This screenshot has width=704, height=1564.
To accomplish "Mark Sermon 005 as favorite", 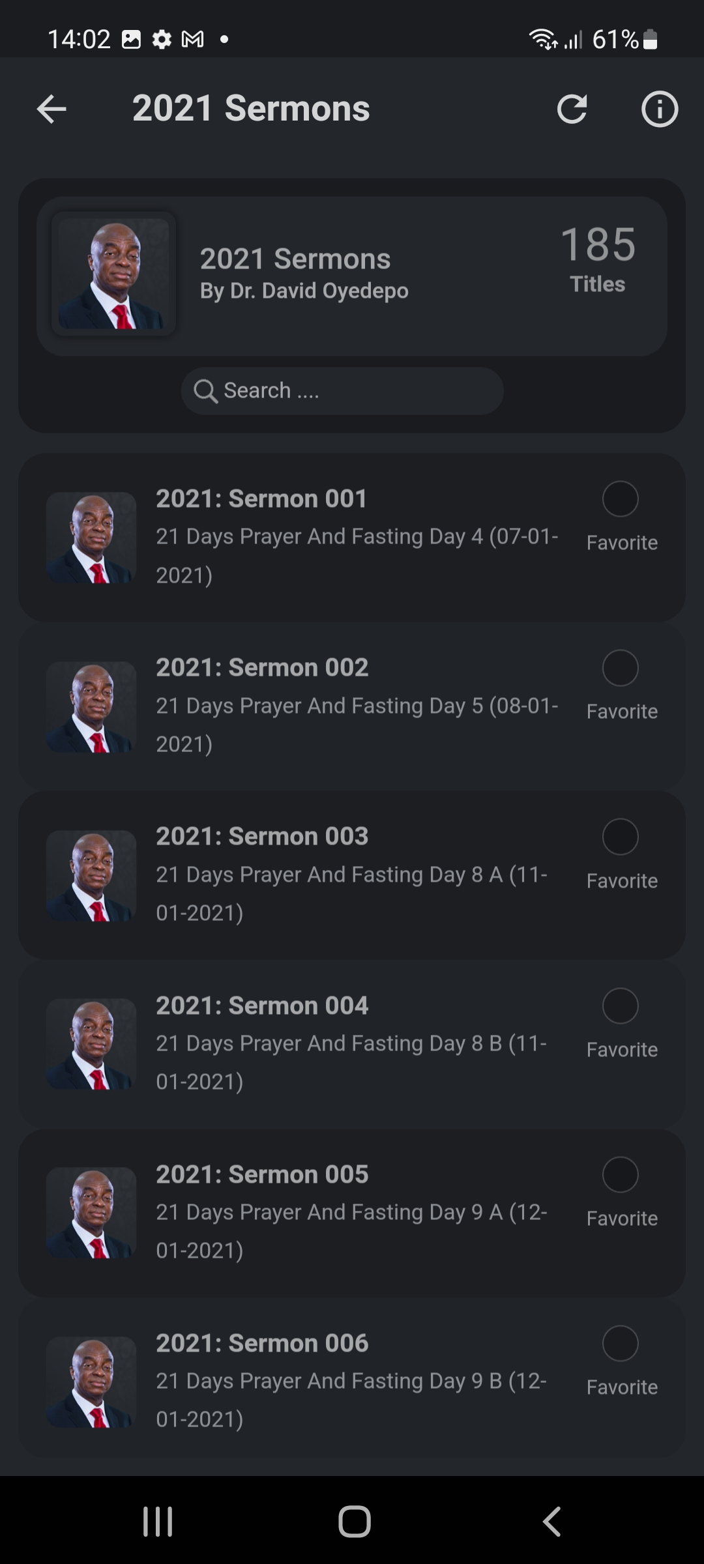I will (x=620, y=1174).
